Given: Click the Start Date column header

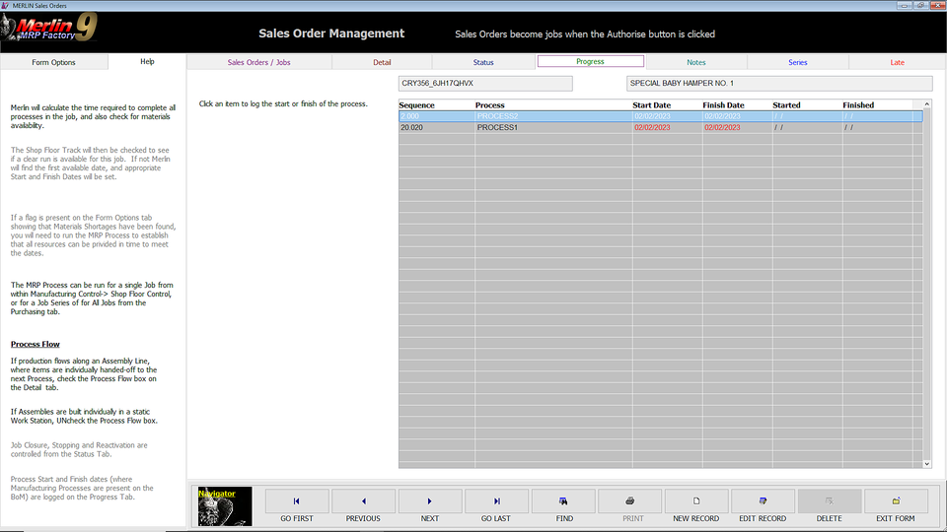Looking at the screenshot, I should point(652,104).
